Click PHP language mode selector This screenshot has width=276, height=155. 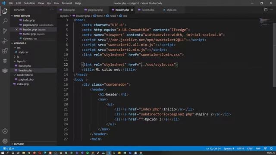point(258,149)
